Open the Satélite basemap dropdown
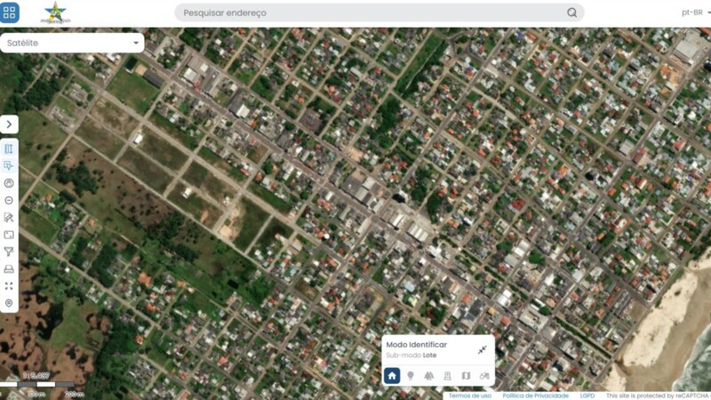 (x=72, y=43)
